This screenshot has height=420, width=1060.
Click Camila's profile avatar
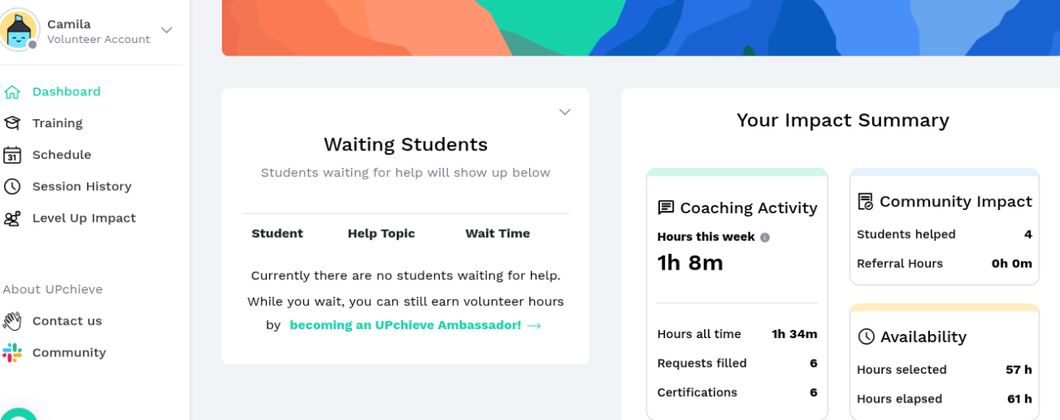click(x=19, y=30)
